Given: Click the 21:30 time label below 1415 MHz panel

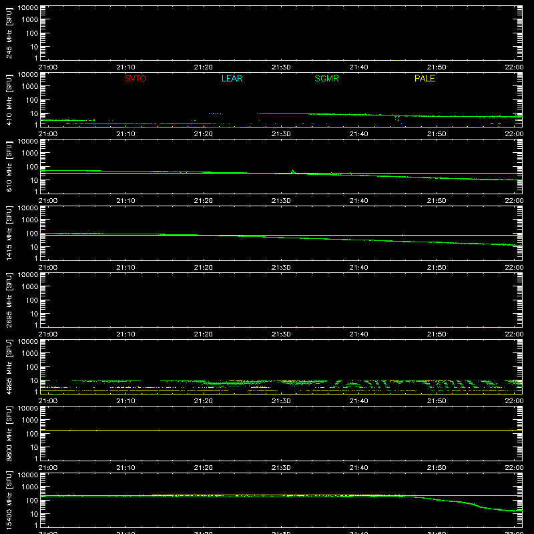Looking at the screenshot, I should 281,268.
